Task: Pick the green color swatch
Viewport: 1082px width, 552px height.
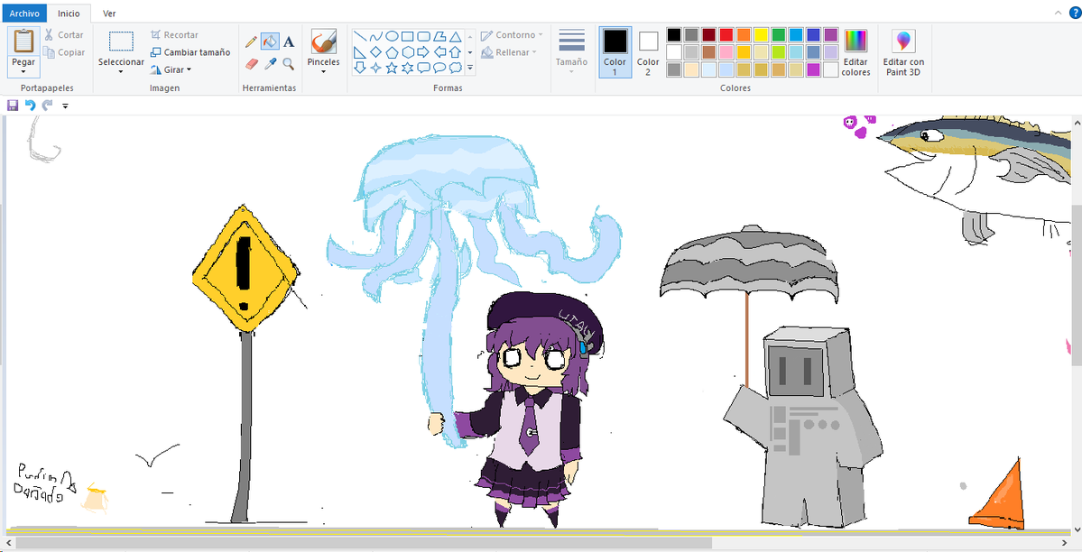Action: click(x=779, y=34)
